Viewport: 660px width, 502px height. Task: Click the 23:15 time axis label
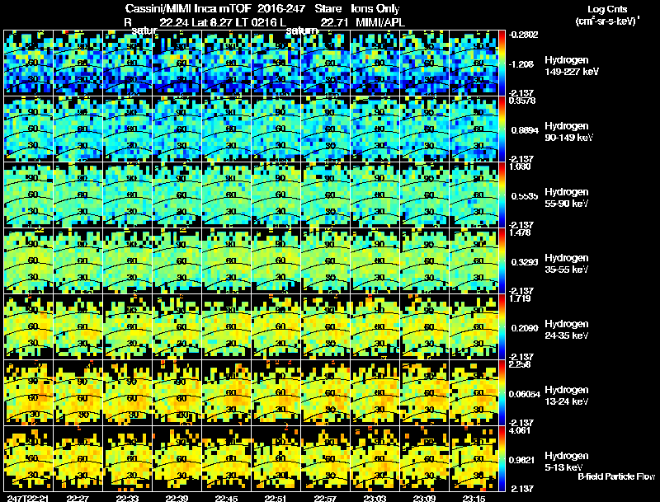coord(474,498)
